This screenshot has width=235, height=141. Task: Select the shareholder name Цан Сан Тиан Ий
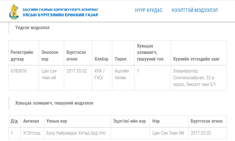(x=168, y=133)
